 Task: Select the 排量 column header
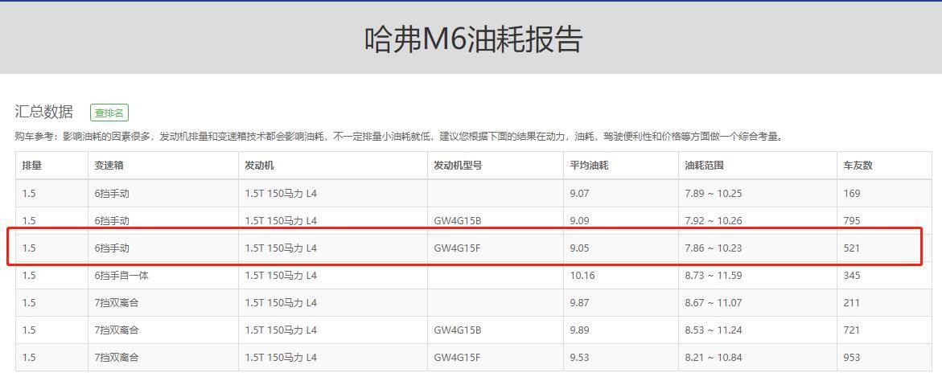point(32,165)
